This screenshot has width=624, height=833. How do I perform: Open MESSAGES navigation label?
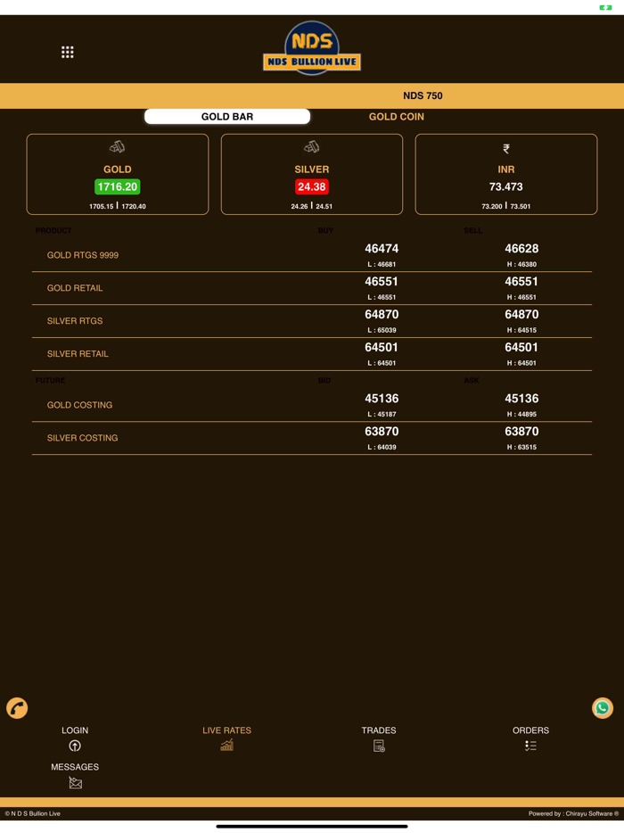[x=75, y=767]
